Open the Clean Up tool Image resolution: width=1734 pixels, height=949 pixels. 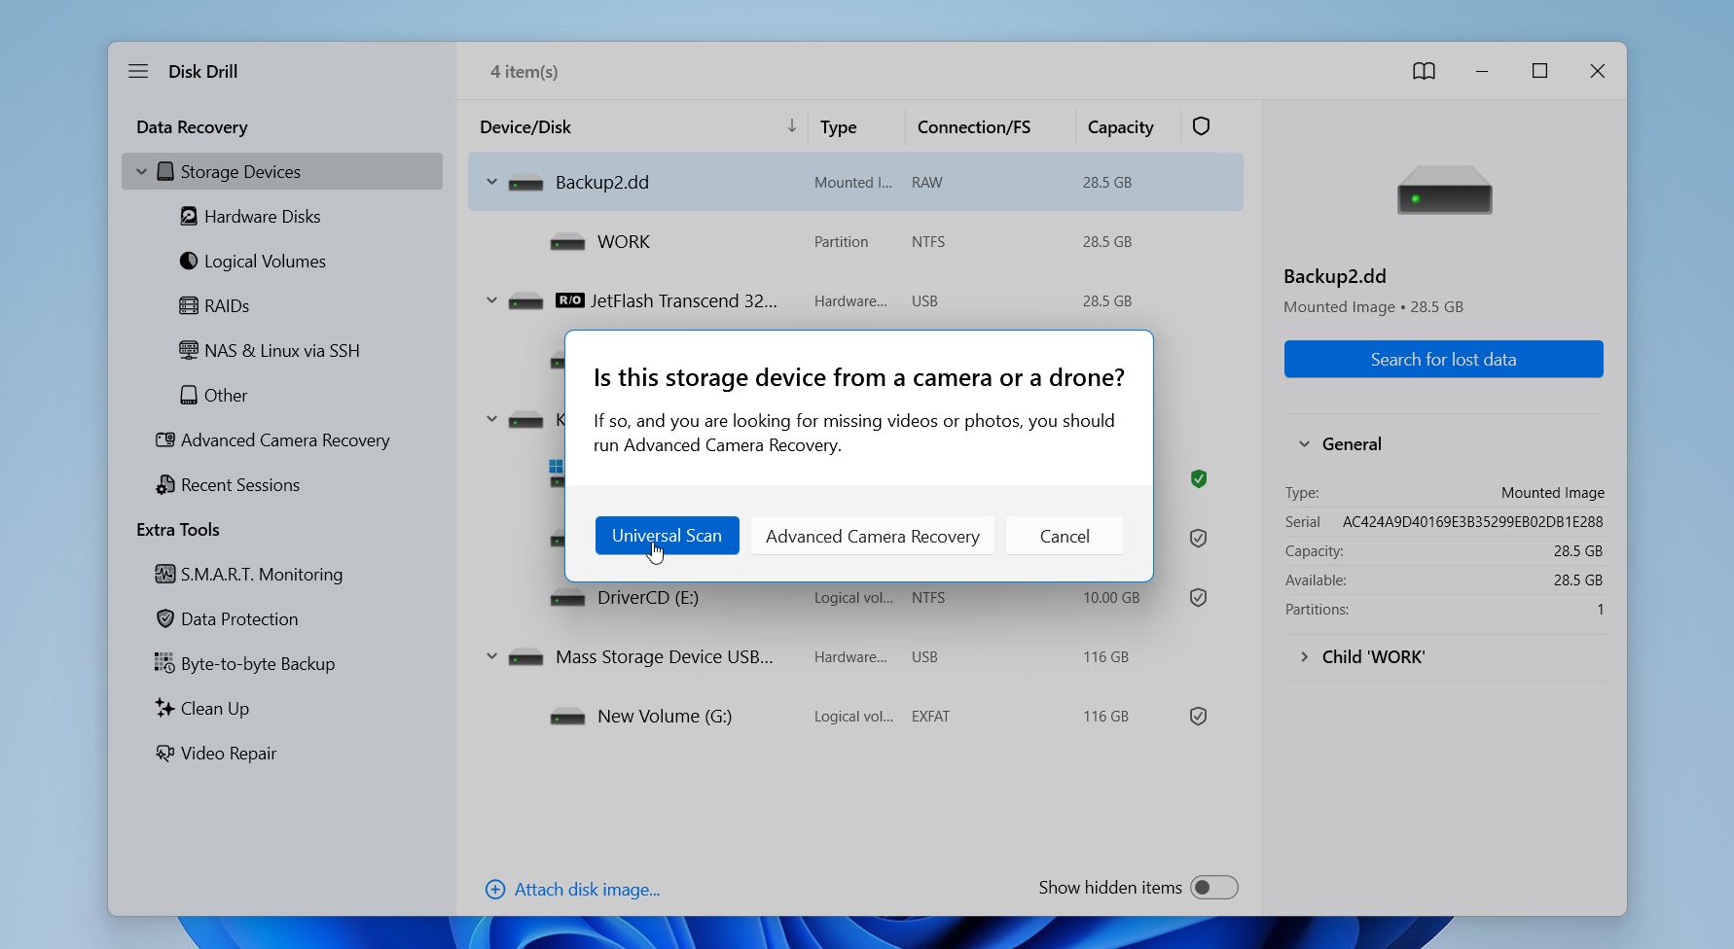[x=202, y=709]
